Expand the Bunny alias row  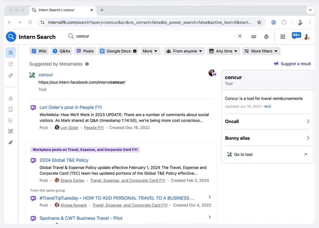(x=268, y=138)
